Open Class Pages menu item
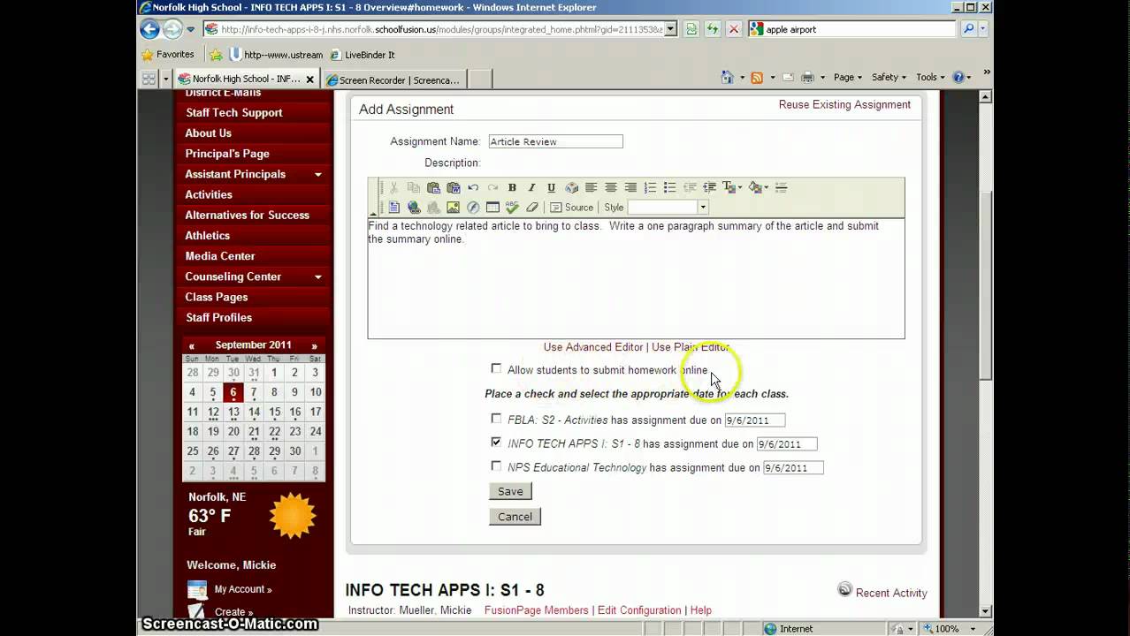1130x636 pixels. [217, 298]
